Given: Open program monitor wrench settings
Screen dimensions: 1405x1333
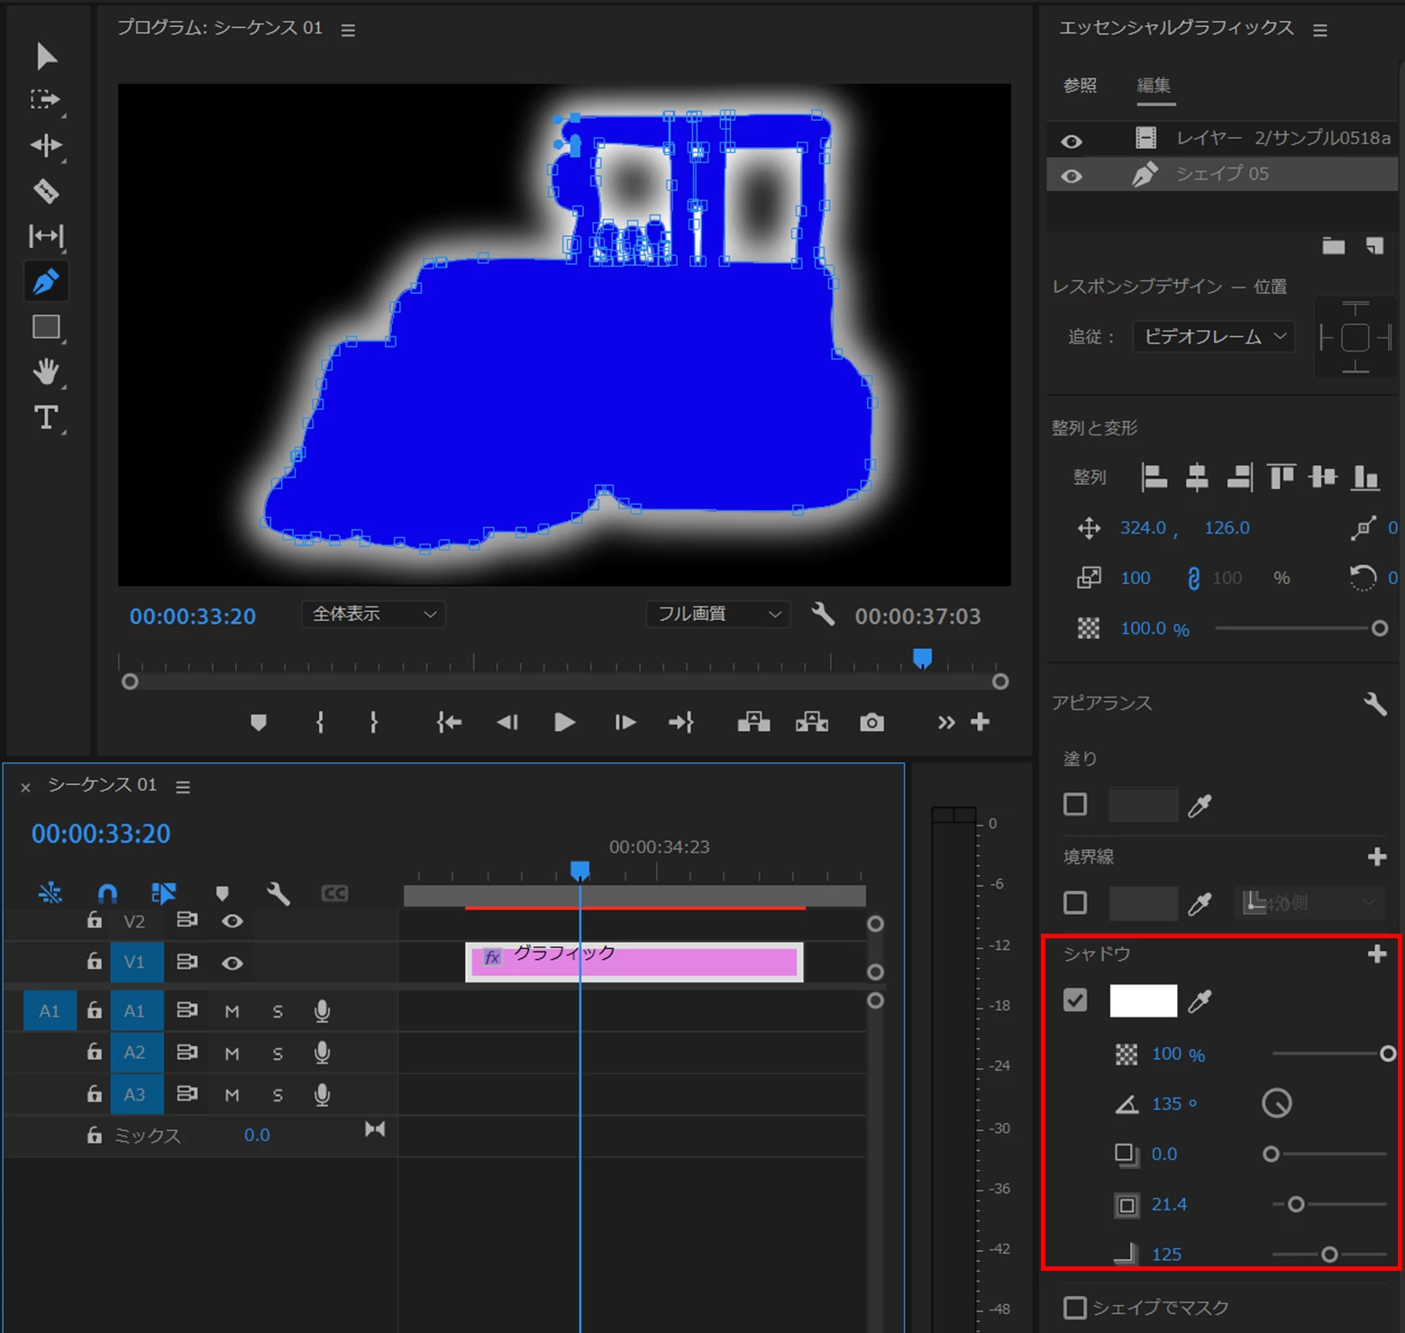Looking at the screenshot, I should (823, 615).
